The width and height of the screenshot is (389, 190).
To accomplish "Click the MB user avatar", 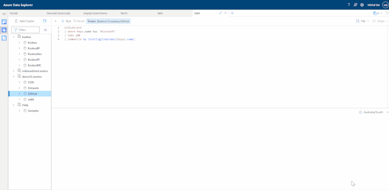I will tap(385, 5).
